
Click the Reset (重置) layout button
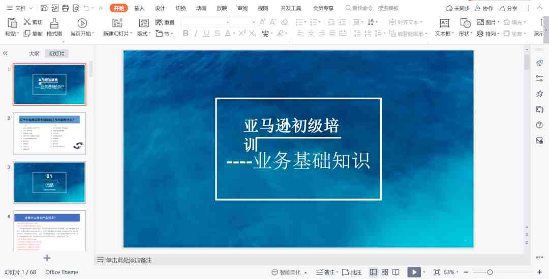tap(165, 22)
